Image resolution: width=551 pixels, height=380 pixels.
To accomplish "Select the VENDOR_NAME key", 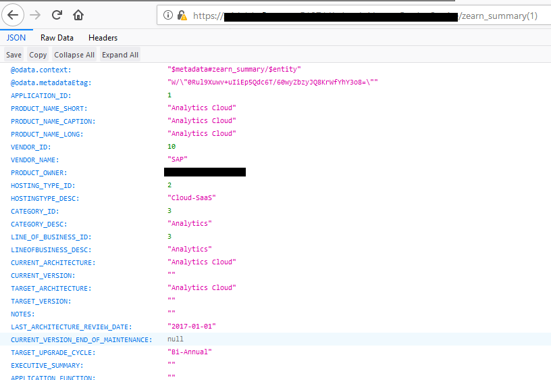I will coord(35,160).
